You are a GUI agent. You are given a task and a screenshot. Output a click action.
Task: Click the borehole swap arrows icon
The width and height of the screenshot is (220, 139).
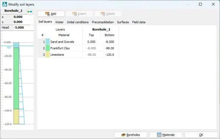tap(30, 12)
